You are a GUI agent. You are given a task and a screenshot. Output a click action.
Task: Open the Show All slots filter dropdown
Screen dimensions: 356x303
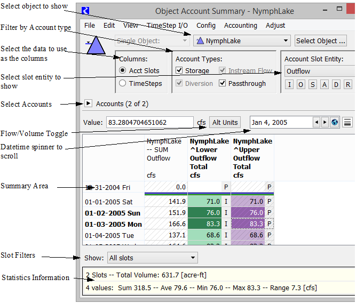pos(152,258)
